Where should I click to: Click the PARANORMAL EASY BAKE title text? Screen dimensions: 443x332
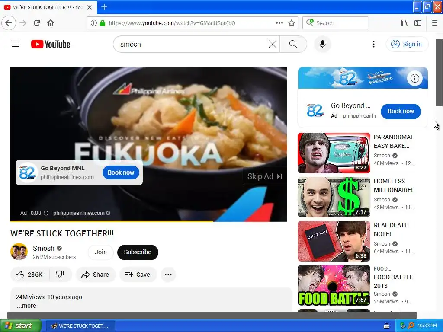pyautogui.click(x=394, y=141)
